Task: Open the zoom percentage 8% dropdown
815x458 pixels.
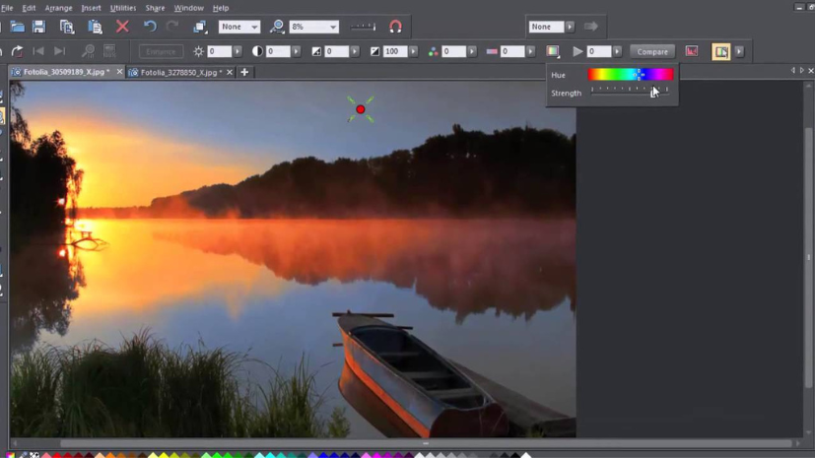Action: click(x=333, y=27)
